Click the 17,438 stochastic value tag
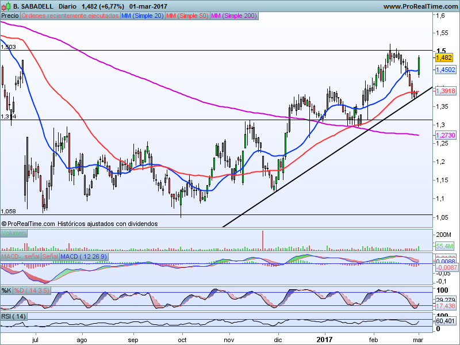The width and height of the screenshot is (460, 345). 445,306
